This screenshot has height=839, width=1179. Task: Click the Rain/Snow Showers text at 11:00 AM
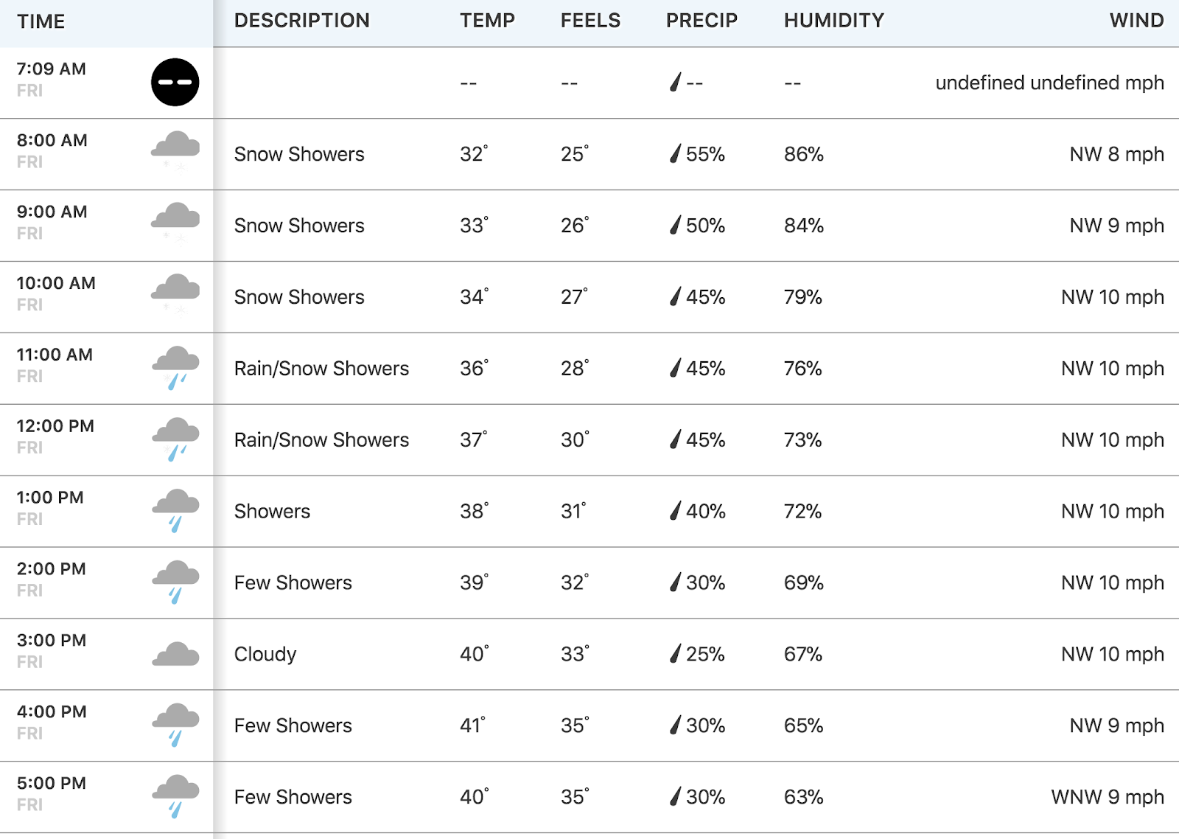point(321,368)
